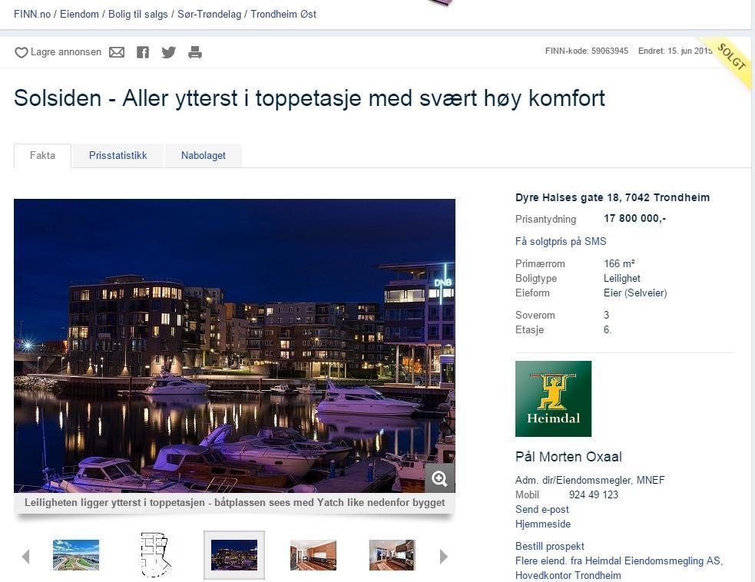Share listing on Facebook

143,52
